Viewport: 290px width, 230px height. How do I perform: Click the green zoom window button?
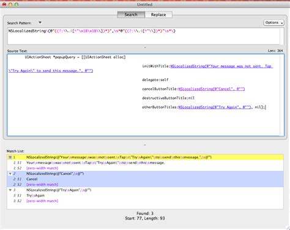(17, 4)
